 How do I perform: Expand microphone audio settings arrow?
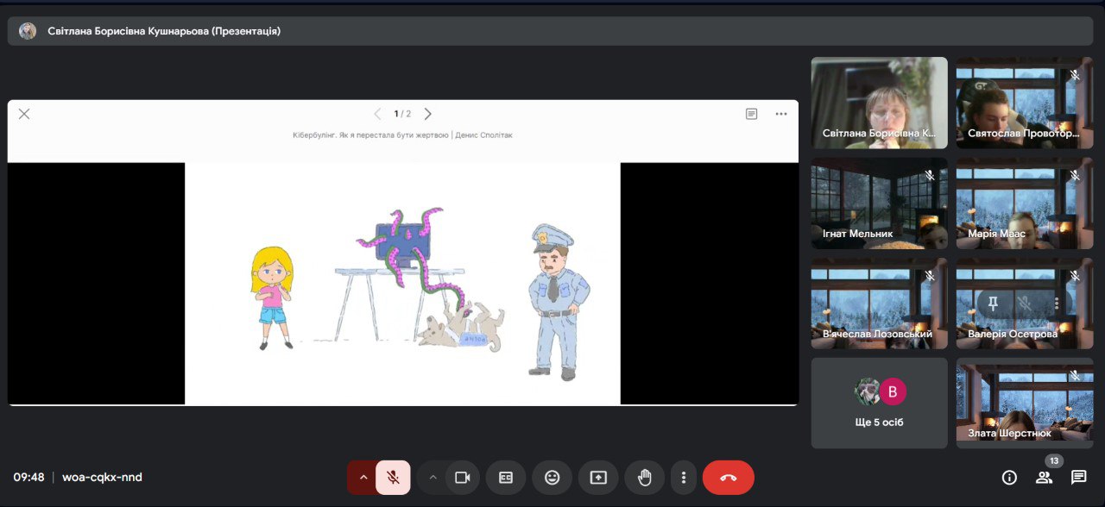pyautogui.click(x=363, y=478)
